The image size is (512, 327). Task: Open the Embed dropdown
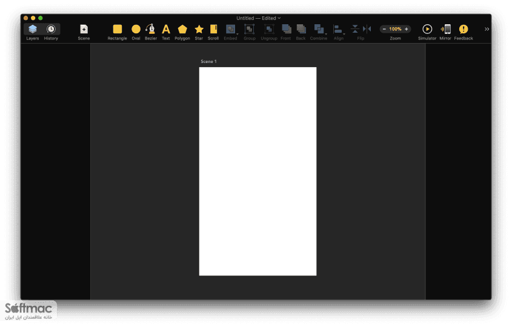tap(231, 30)
